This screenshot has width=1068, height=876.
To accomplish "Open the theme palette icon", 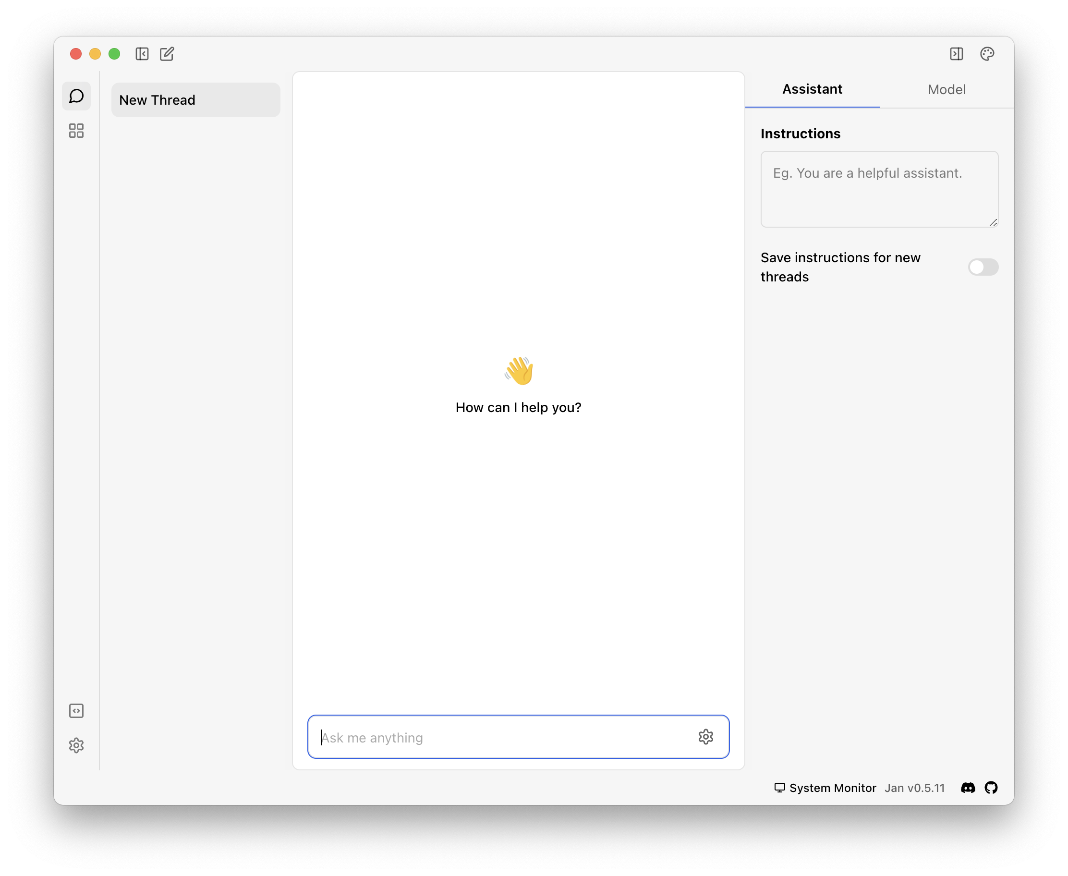I will 987,54.
